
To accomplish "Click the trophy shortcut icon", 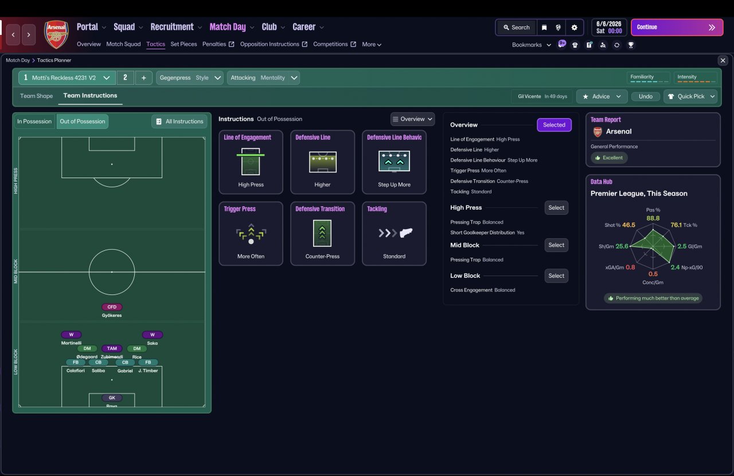I will point(631,45).
